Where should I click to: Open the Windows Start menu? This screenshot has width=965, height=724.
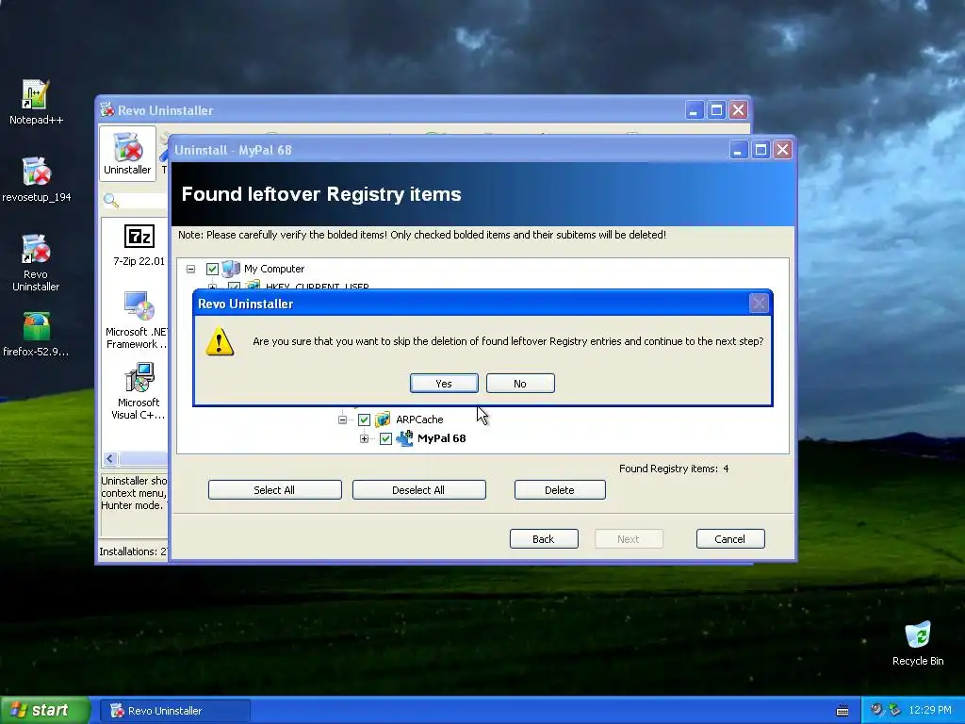click(45, 711)
